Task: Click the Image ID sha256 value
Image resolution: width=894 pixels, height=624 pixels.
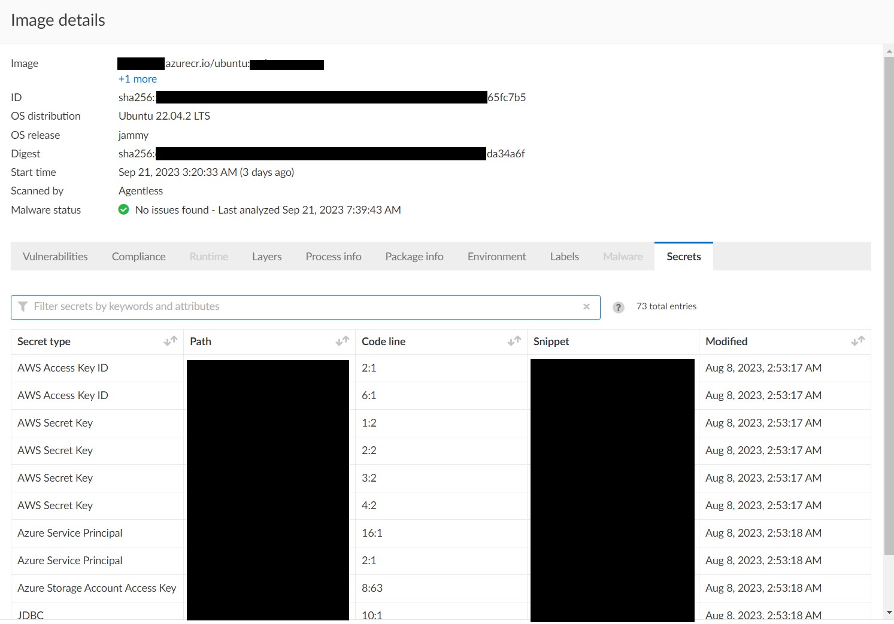Action: click(322, 98)
